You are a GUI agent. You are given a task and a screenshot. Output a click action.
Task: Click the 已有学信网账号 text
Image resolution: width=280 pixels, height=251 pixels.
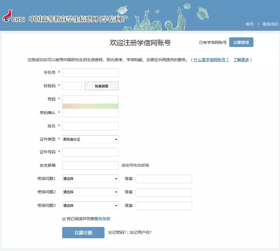213,42
